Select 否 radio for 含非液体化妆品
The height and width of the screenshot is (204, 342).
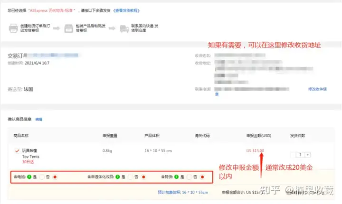coord(143,177)
